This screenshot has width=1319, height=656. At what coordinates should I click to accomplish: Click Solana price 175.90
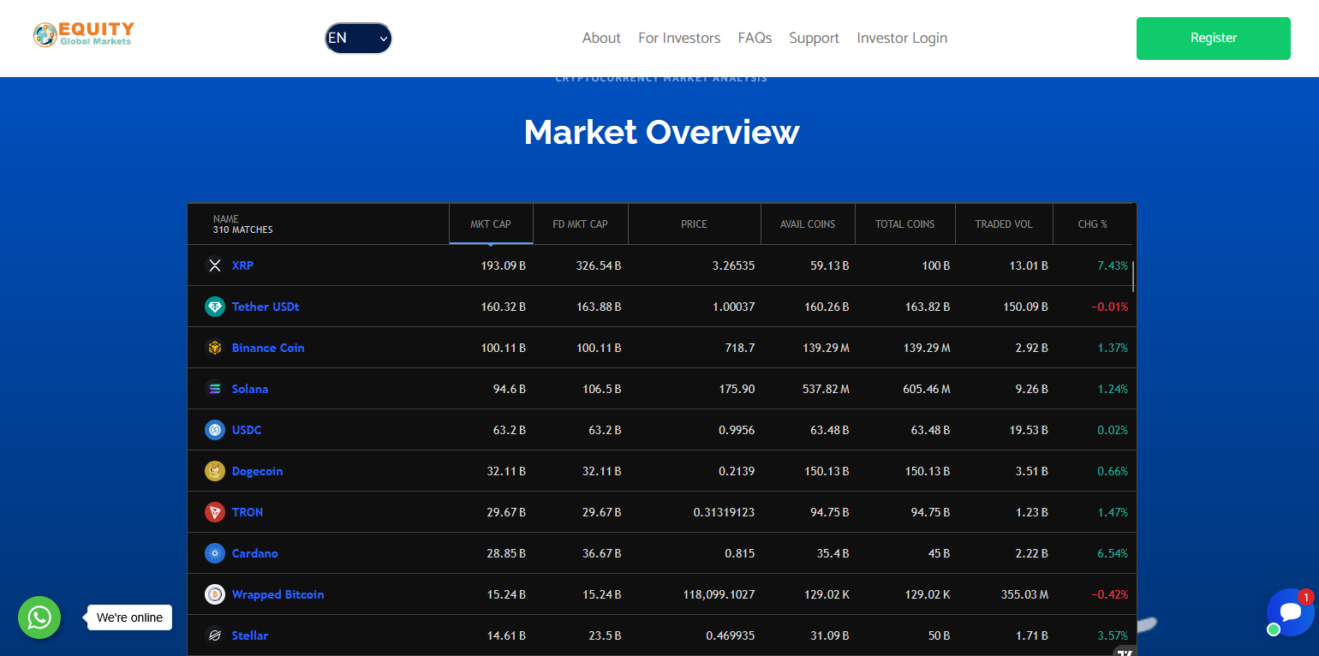(737, 389)
